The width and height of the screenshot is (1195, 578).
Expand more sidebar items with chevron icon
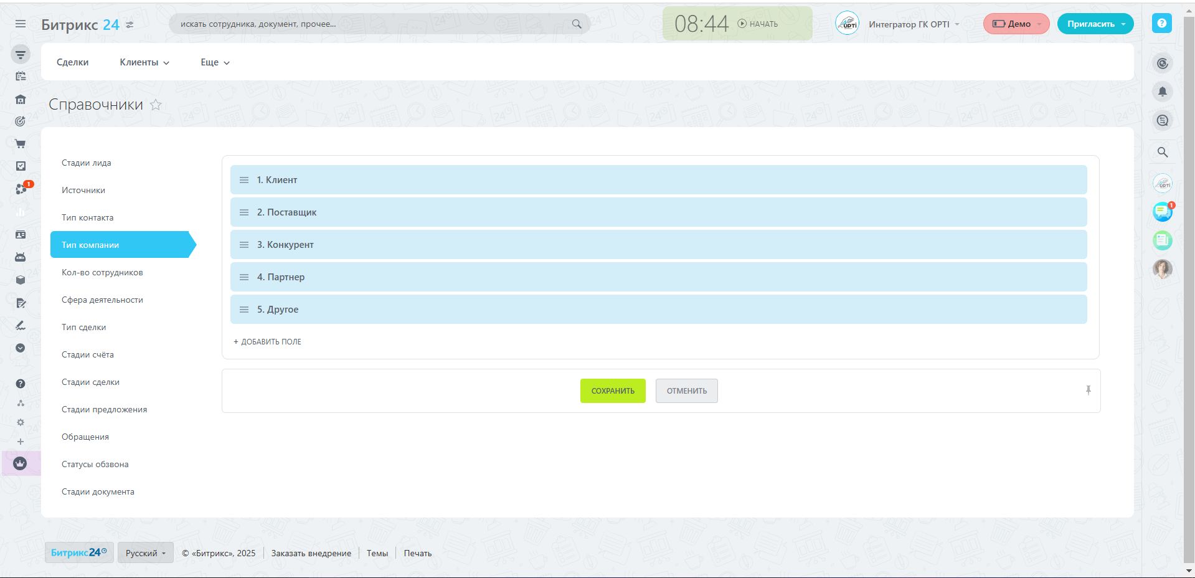point(21,348)
